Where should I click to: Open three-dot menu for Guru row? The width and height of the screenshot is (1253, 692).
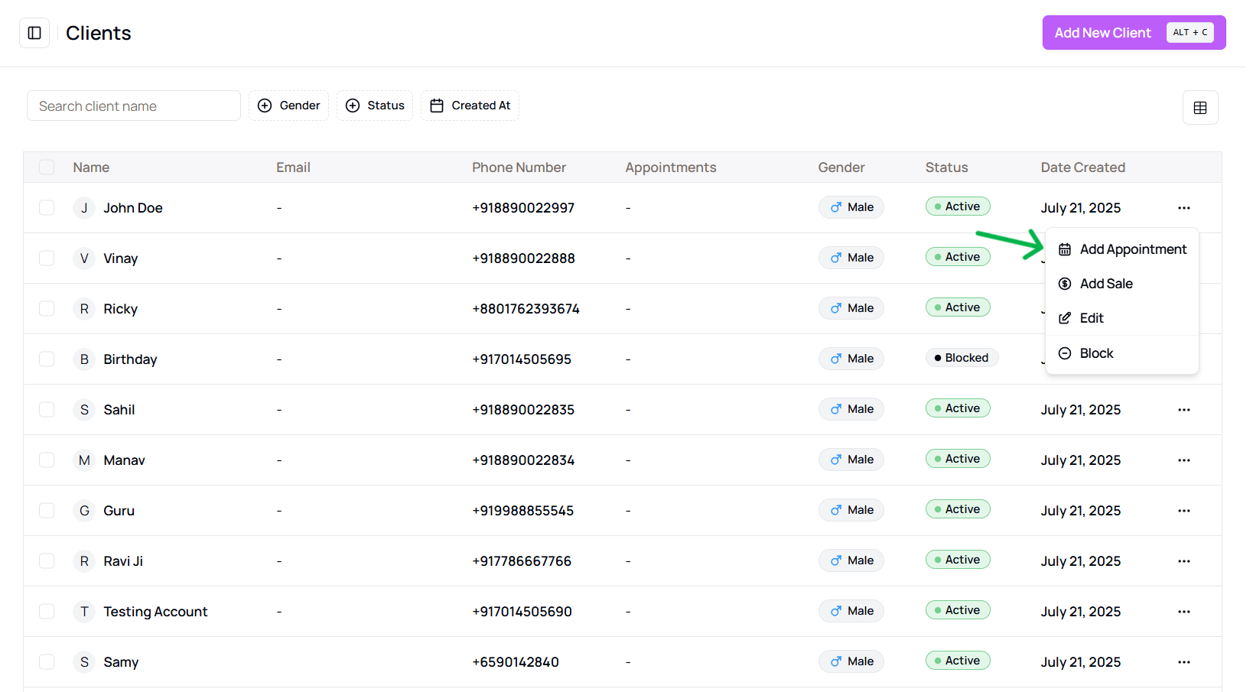(x=1184, y=511)
